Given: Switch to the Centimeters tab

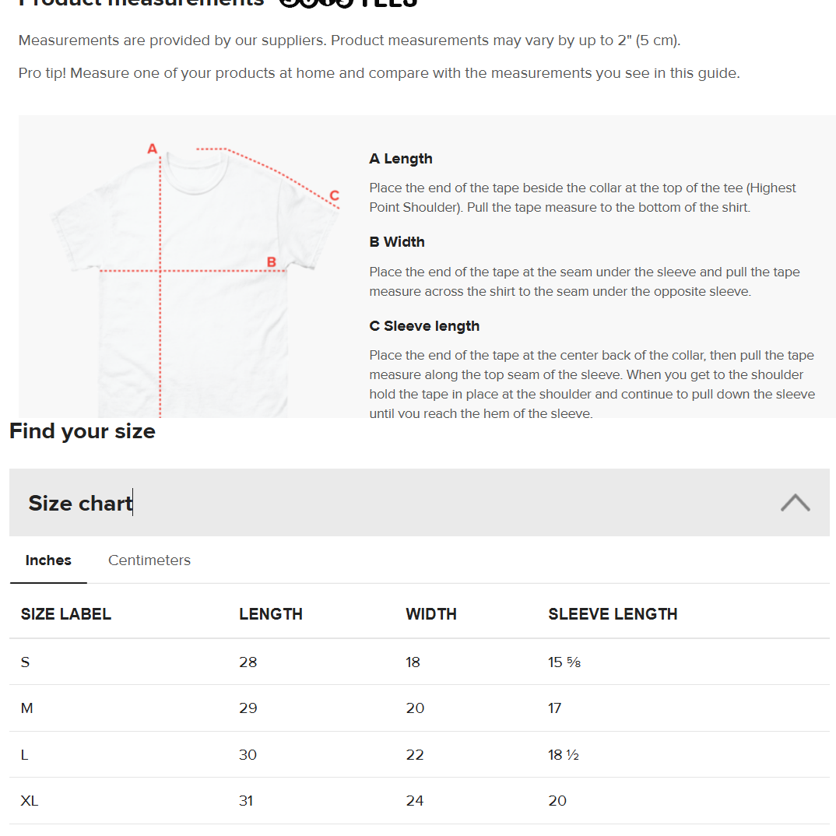Looking at the screenshot, I should tap(149, 560).
